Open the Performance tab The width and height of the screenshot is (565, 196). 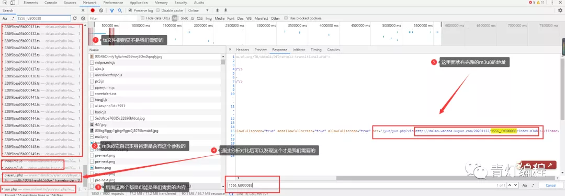pyautogui.click(x=113, y=3)
